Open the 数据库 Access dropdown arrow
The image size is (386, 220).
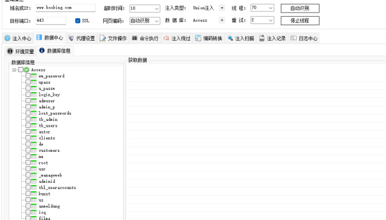pos(222,20)
